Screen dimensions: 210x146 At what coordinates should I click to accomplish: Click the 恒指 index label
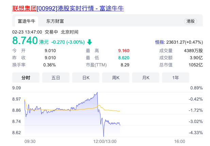tap(160, 42)
